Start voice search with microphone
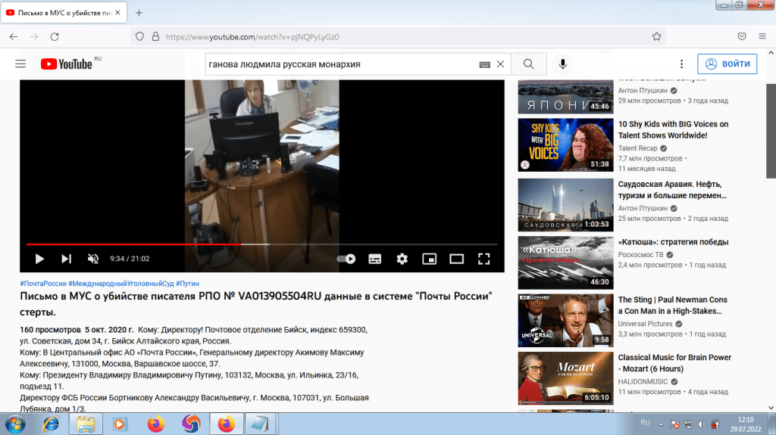776x435 pixels. (x=563, y=64)
